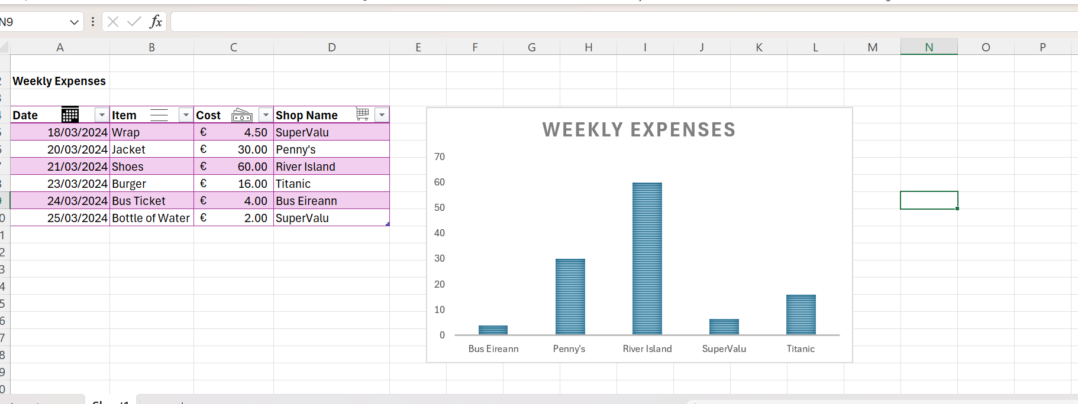Select column C header
The height and width of the screenshot is (404, 1078).
(x=234, y=47)
